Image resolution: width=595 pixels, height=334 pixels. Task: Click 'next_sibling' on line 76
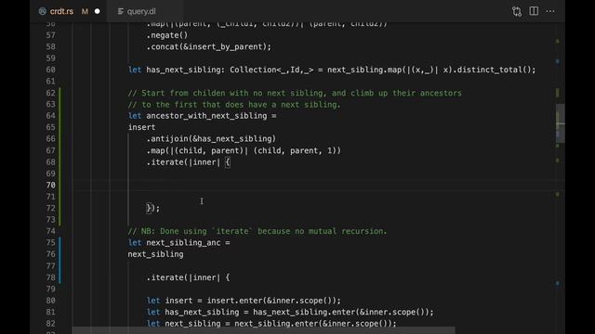pos(155,254)
